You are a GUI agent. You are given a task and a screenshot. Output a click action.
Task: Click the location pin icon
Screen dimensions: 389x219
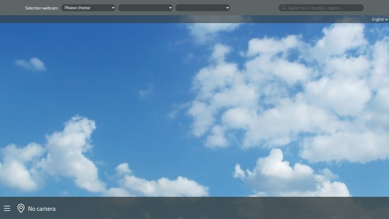(x=21, y=208)
